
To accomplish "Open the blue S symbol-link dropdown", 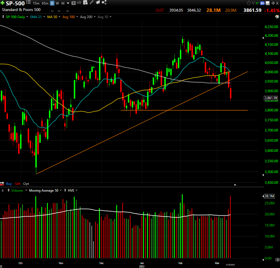I will 262,3.
